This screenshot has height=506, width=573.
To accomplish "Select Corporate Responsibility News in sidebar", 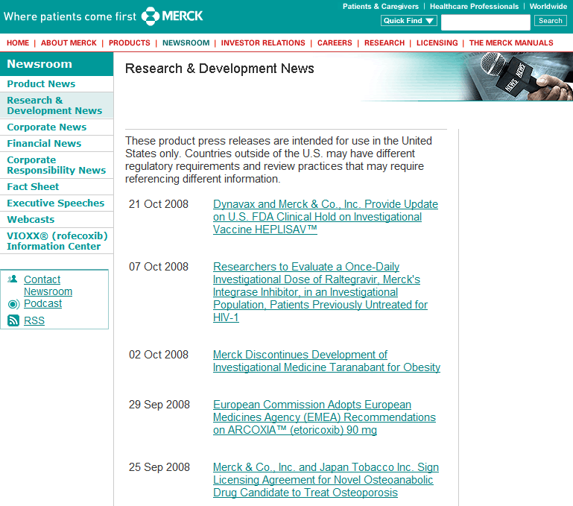I will click(57, 165).
